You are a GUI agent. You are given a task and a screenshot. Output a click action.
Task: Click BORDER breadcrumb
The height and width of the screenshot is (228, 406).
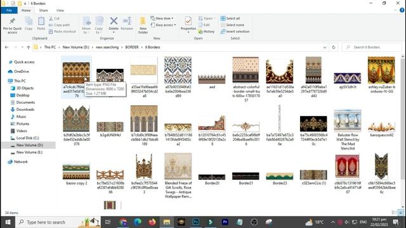pos(132,47)
